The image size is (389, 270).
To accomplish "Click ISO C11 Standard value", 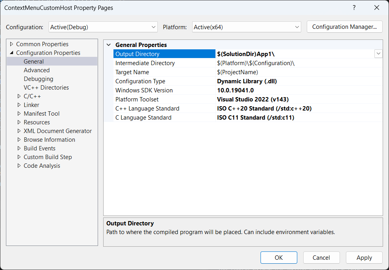I will (x=255, y=117).
